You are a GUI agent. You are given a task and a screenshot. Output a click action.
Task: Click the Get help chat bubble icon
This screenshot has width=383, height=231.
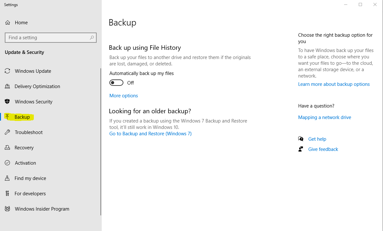[301, 139]
